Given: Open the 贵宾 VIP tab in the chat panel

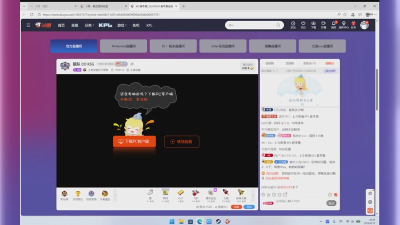Looking at the screenshot, I should [x=309, y=63].
